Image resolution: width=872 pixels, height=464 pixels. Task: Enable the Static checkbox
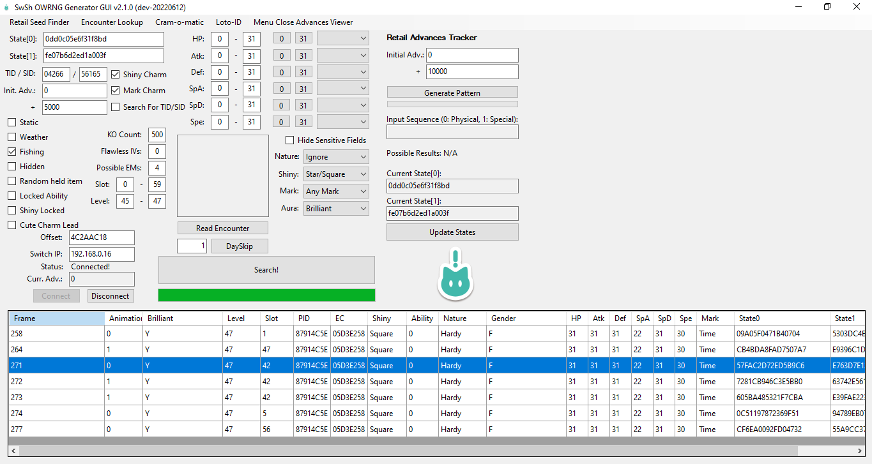[12, 123]
